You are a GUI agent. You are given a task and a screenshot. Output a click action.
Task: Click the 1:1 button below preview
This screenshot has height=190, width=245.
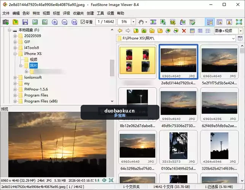point(97,180)
